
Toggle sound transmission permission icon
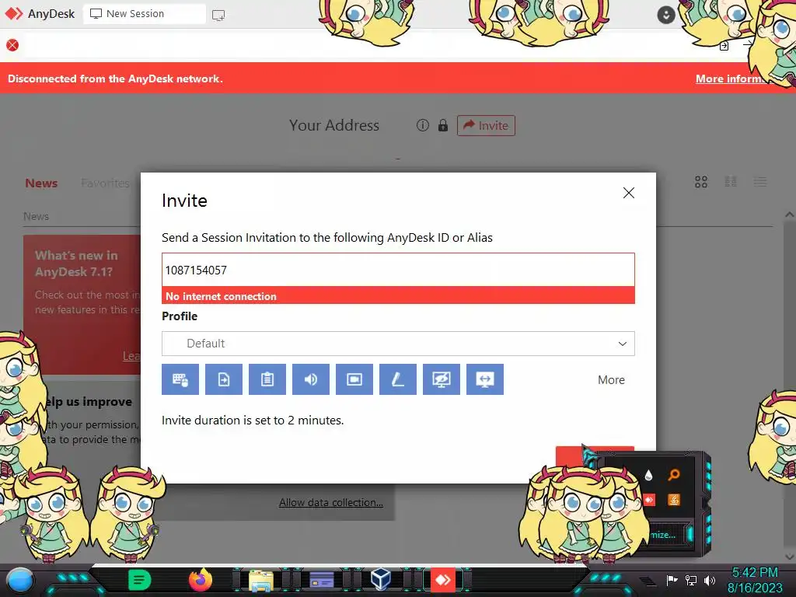point(311,379)
